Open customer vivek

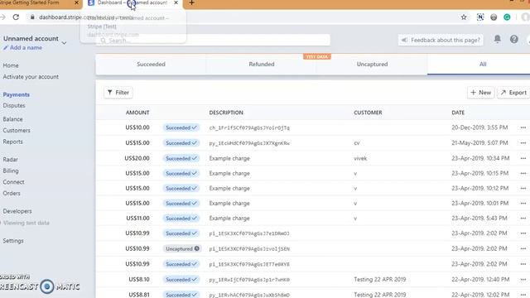click(x=360, y=158)
